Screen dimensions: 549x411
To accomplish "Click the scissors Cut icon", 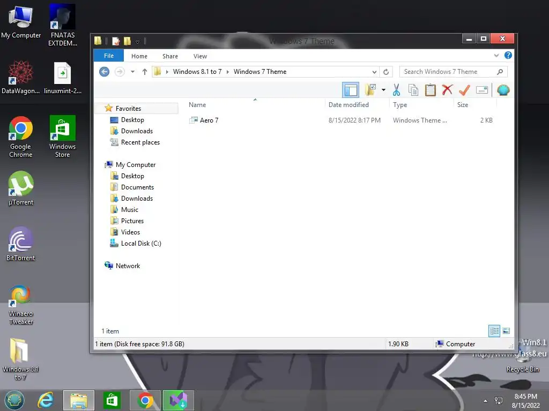I will coord(396,90).
